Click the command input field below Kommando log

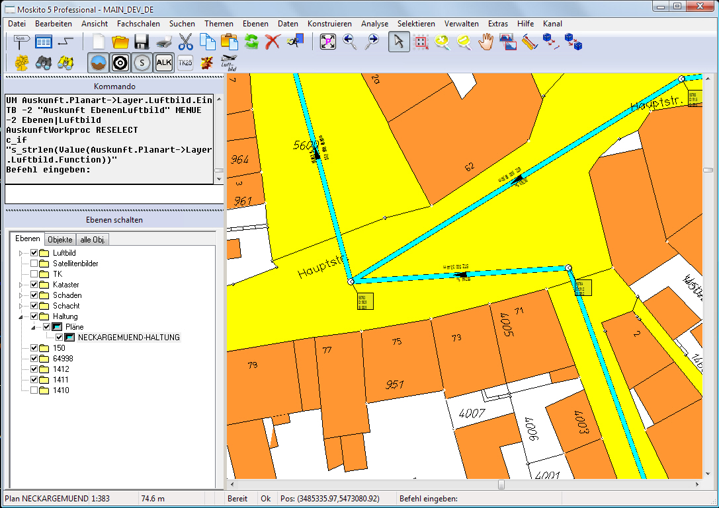(x=114, y=194)
